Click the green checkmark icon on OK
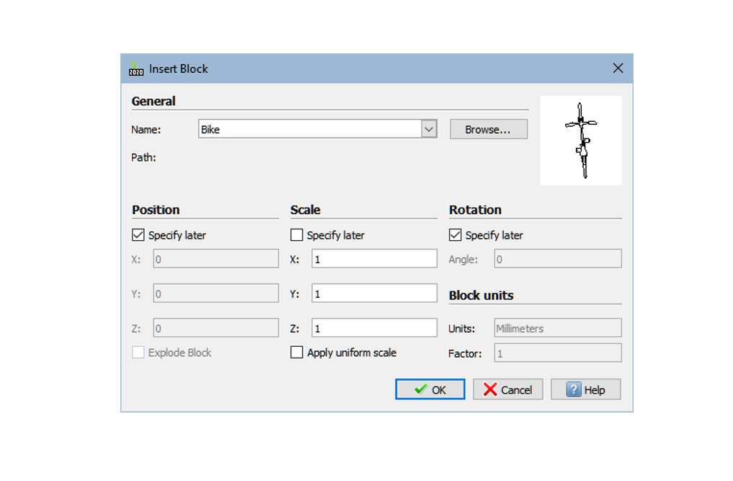 [420, 389]
